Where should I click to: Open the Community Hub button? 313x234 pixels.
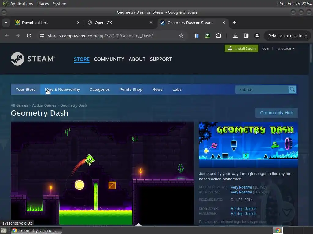[276, 113]
